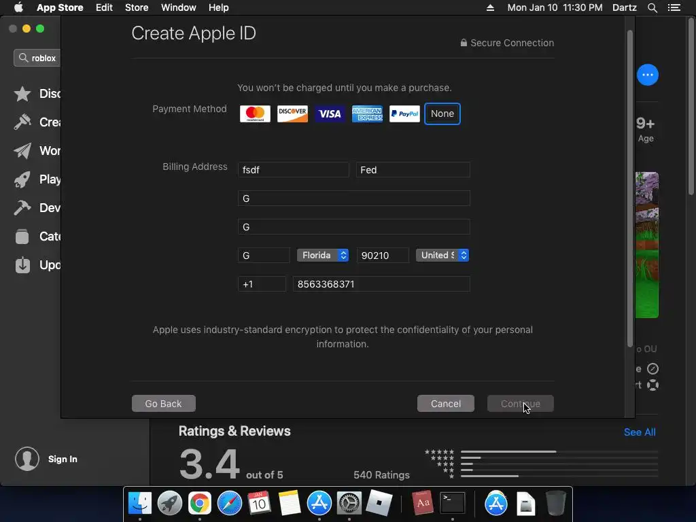Image resolution: width=696 pixels, height=522 pixels.
Task: Open the Florida state dropdown
Action: (x=323, y=256)
